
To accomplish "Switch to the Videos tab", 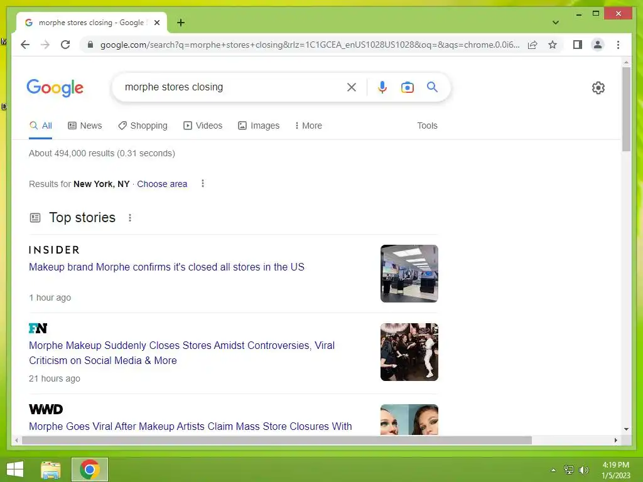I will coord(203,126).
